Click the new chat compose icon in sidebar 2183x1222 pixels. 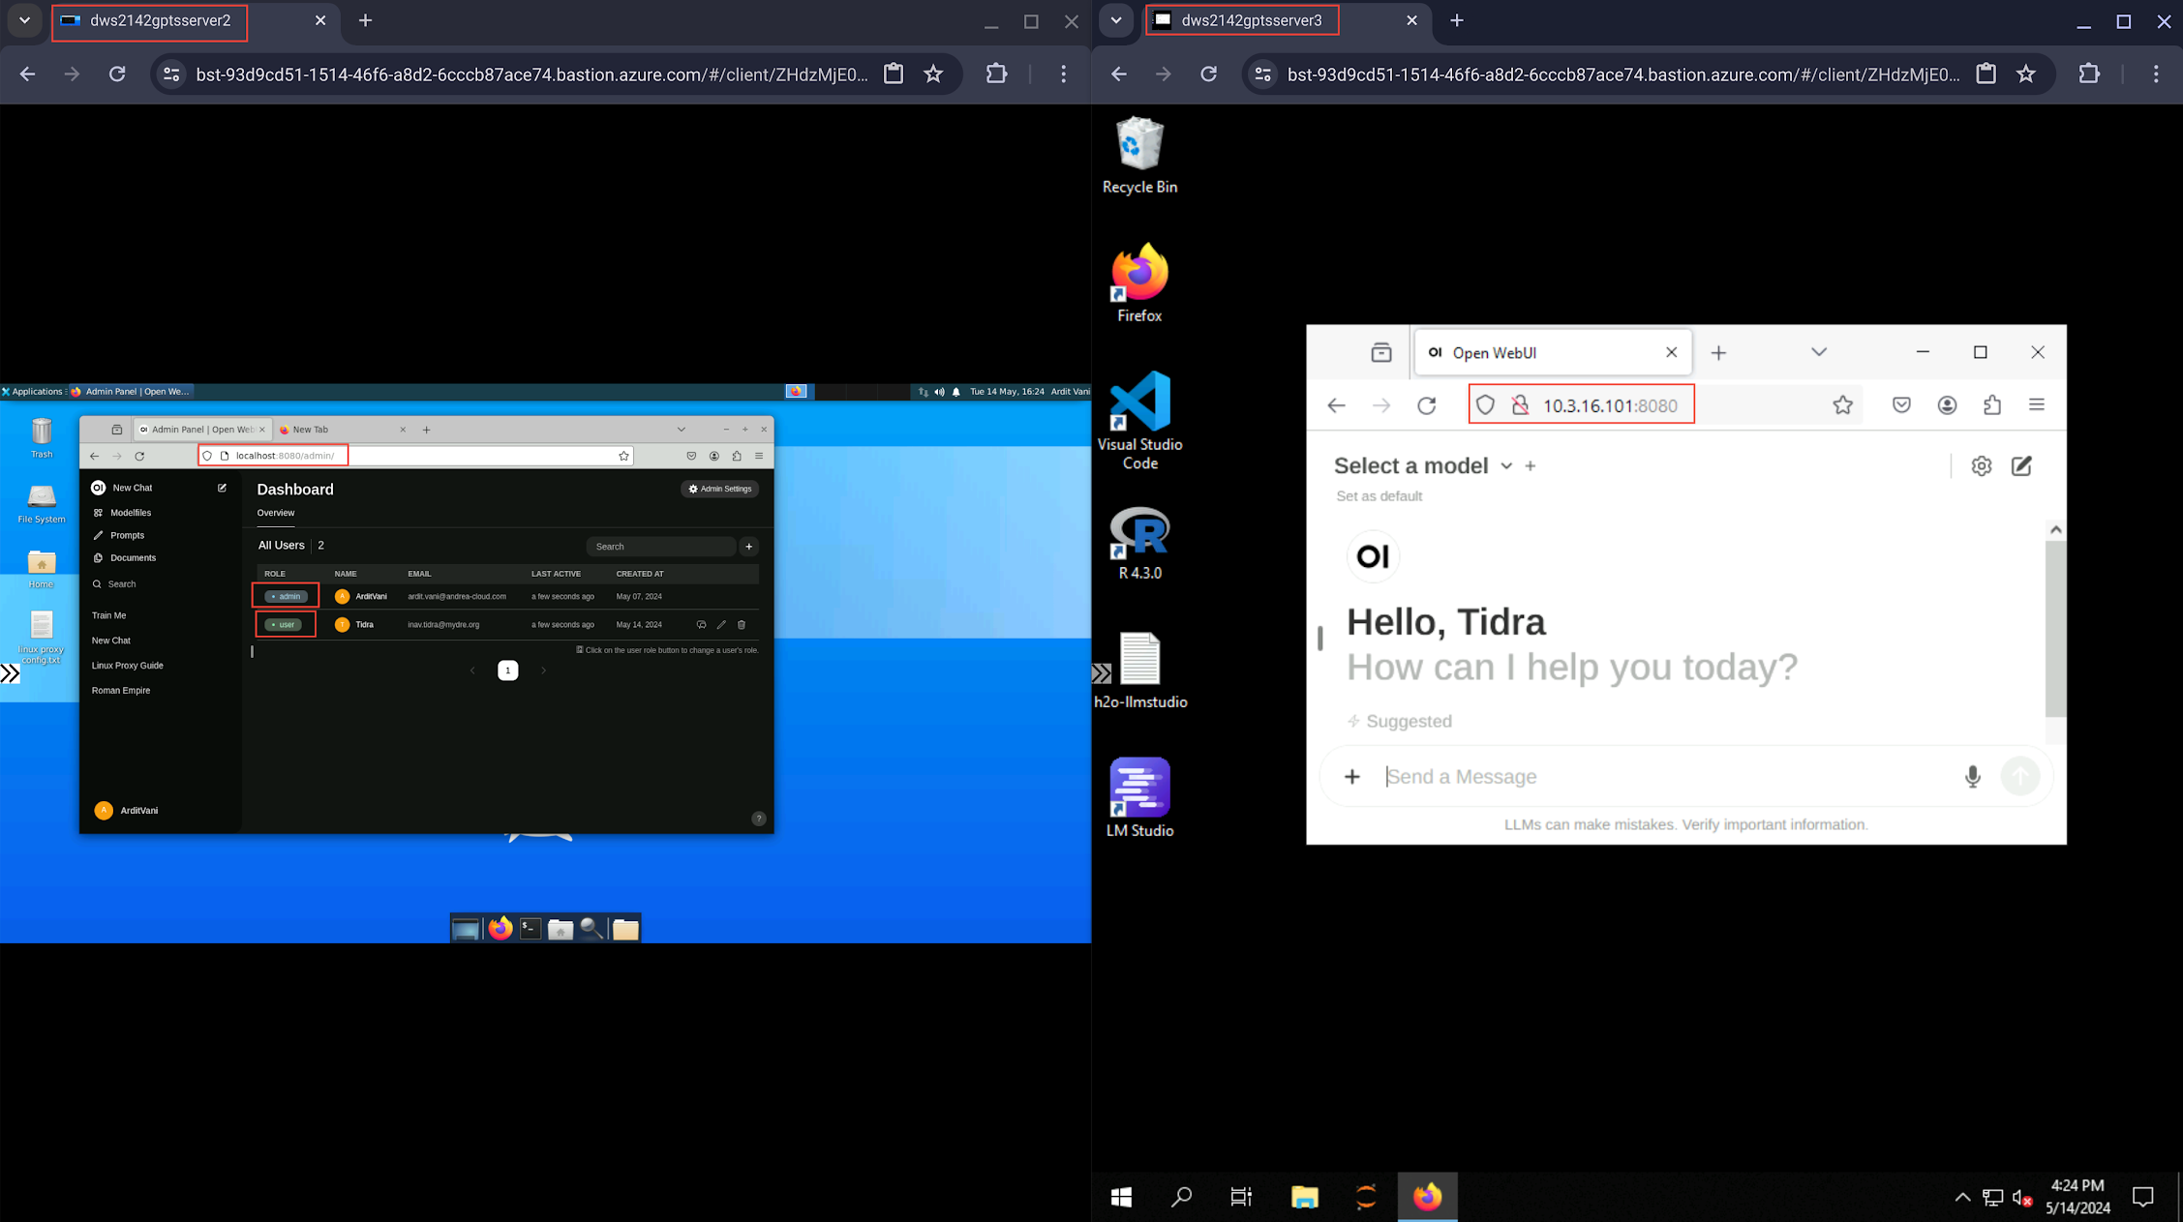(223, 488)
